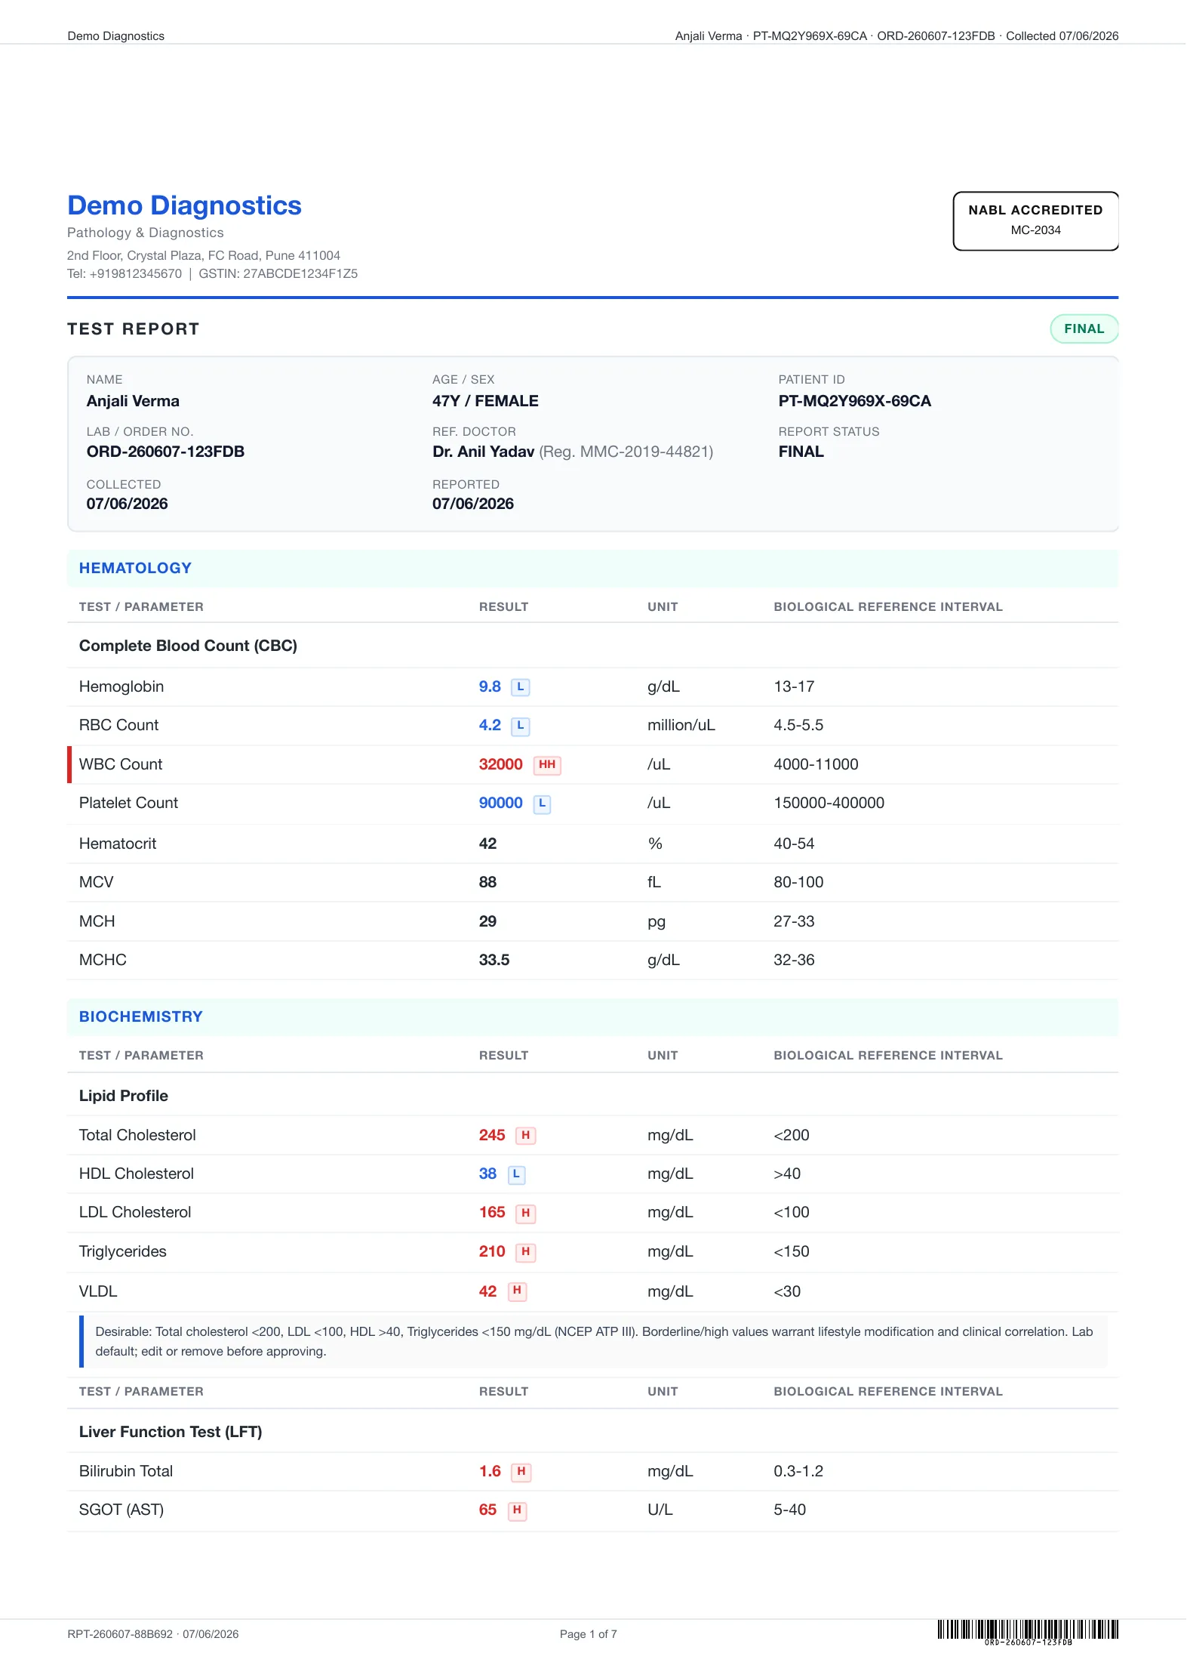Screen dimensions: 1187x1678
Task: Click the order barcode in the footer
Action: pyautogui.click(x=1028, y=1631)
